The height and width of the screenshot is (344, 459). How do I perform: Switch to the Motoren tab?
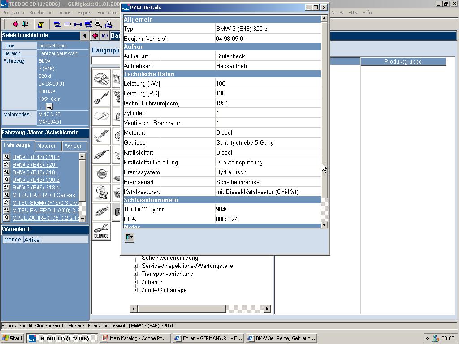pyautogui.click(x=47, y=146)
